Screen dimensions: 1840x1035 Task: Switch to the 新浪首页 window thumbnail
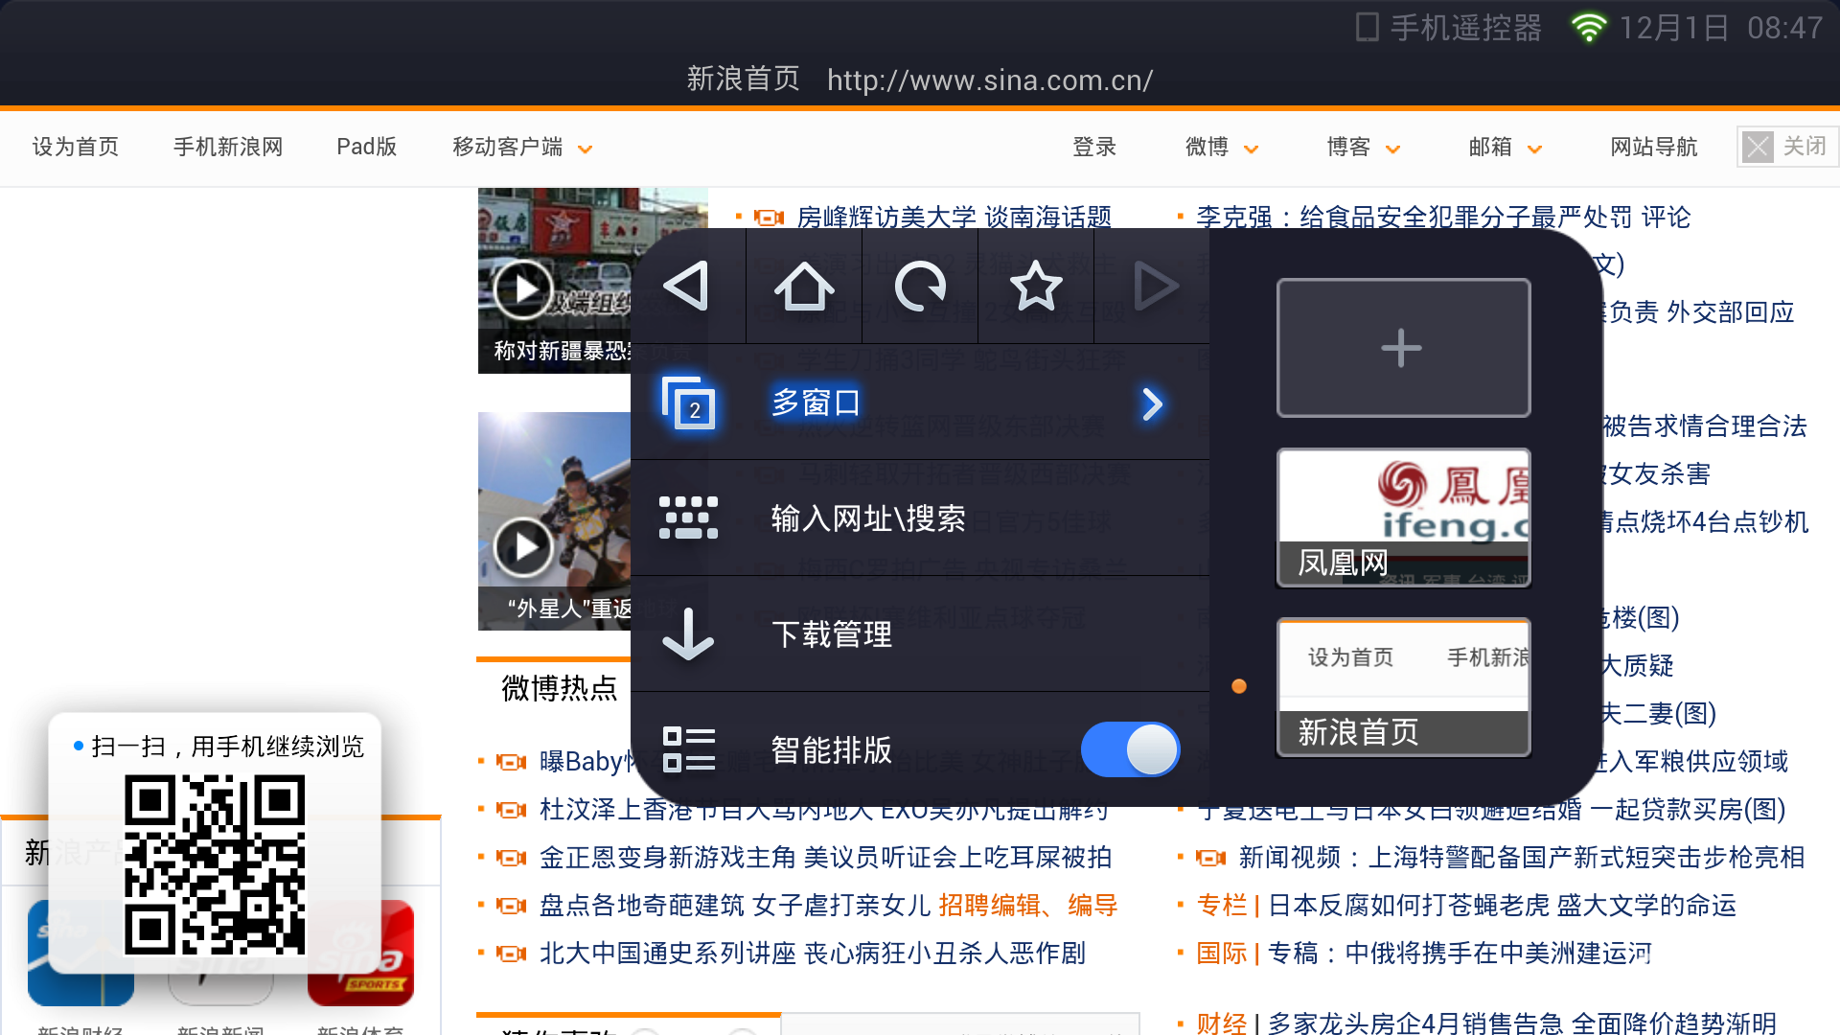tap(1403, 687)
